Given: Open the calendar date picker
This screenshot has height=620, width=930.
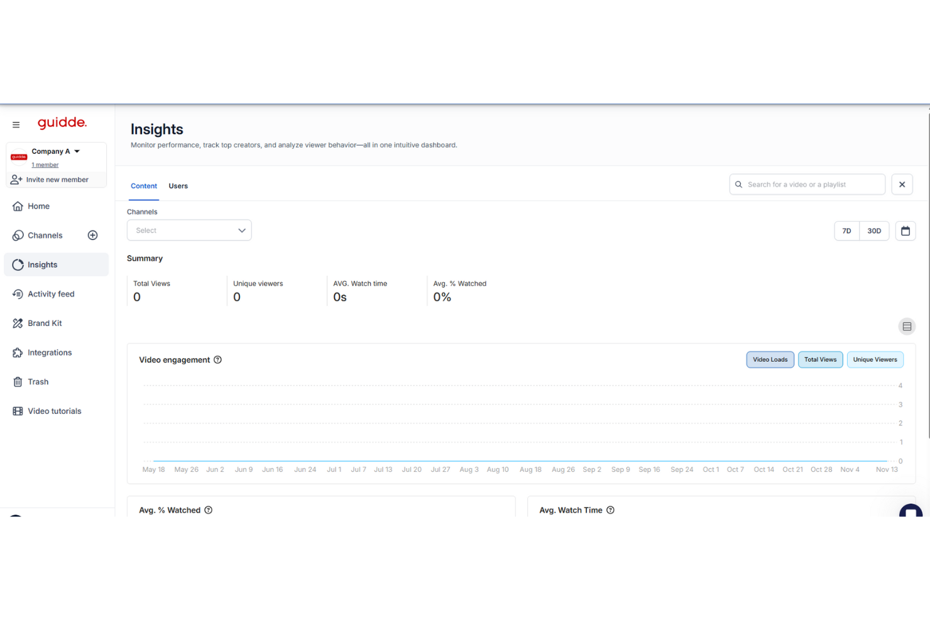Looking at the screenshot, I should [x=905, y=231].
